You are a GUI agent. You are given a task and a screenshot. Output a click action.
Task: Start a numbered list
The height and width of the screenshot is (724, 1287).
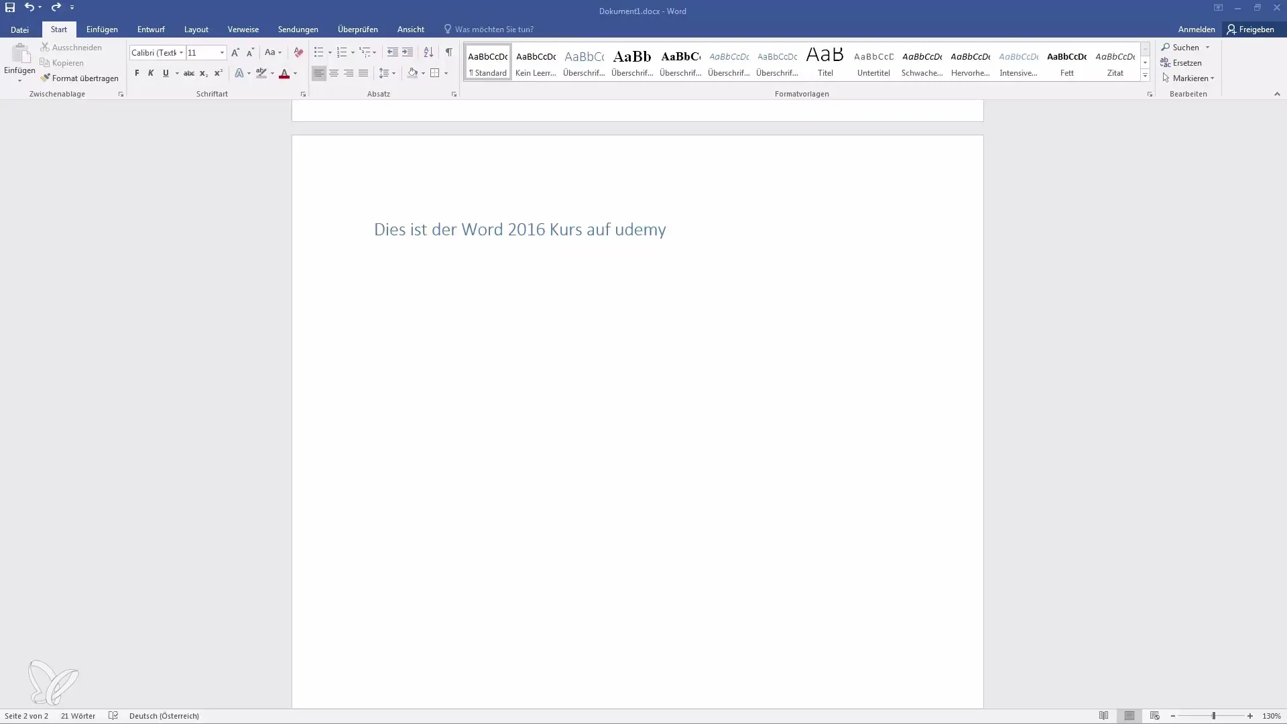point(342,52)
